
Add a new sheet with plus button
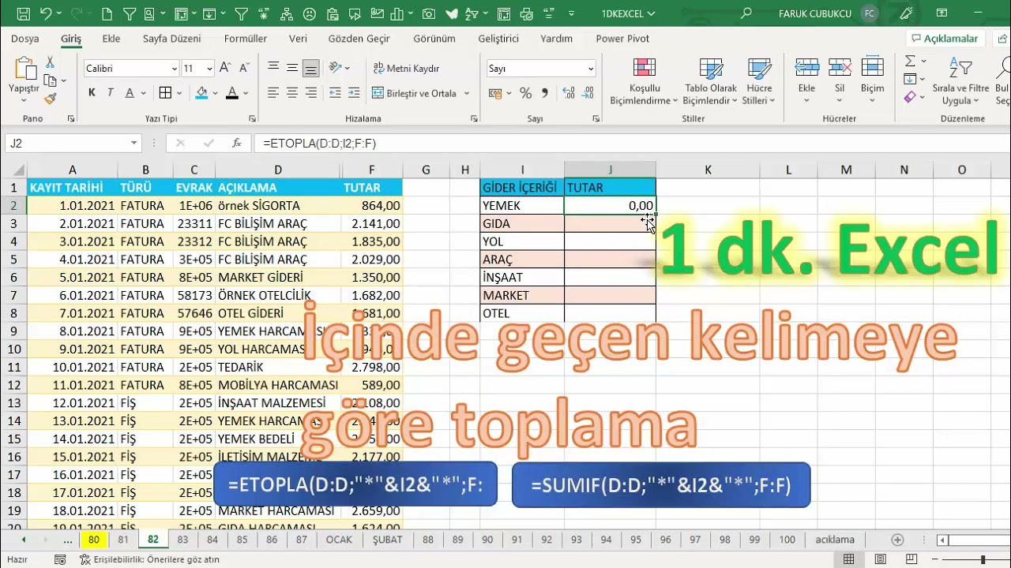click(897, 540)
